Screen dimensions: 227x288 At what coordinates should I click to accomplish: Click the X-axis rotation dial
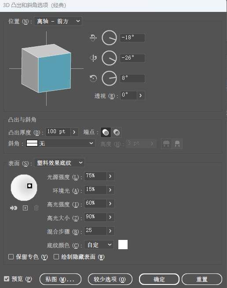click(x=109, y=38)
